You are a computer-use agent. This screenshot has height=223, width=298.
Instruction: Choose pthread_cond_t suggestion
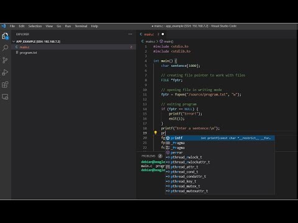(x=220, y=172)
